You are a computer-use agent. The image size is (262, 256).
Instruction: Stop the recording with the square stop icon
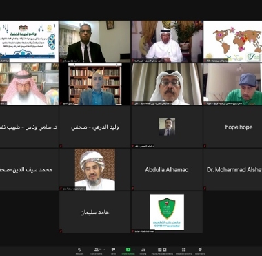[x=165, y=250]
